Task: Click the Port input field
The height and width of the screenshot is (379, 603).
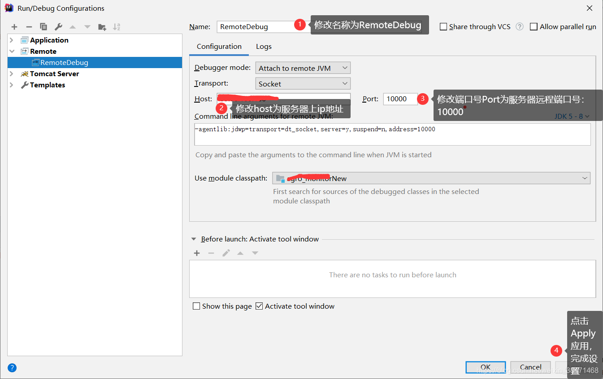Action: (x=400, y=99)
